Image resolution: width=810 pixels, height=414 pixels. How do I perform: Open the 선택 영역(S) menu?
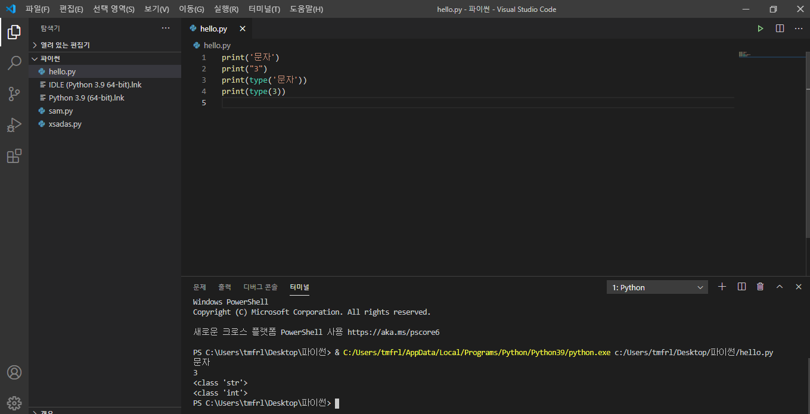tap(114, 9)
